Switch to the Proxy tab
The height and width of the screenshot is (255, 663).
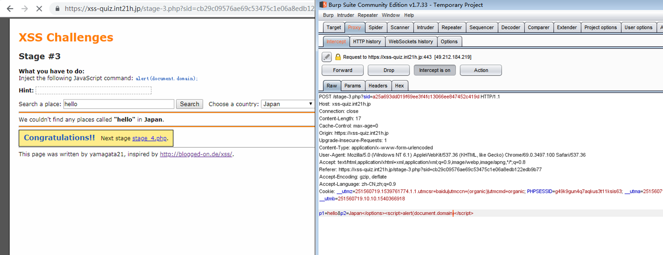click(x=354, y=27)
